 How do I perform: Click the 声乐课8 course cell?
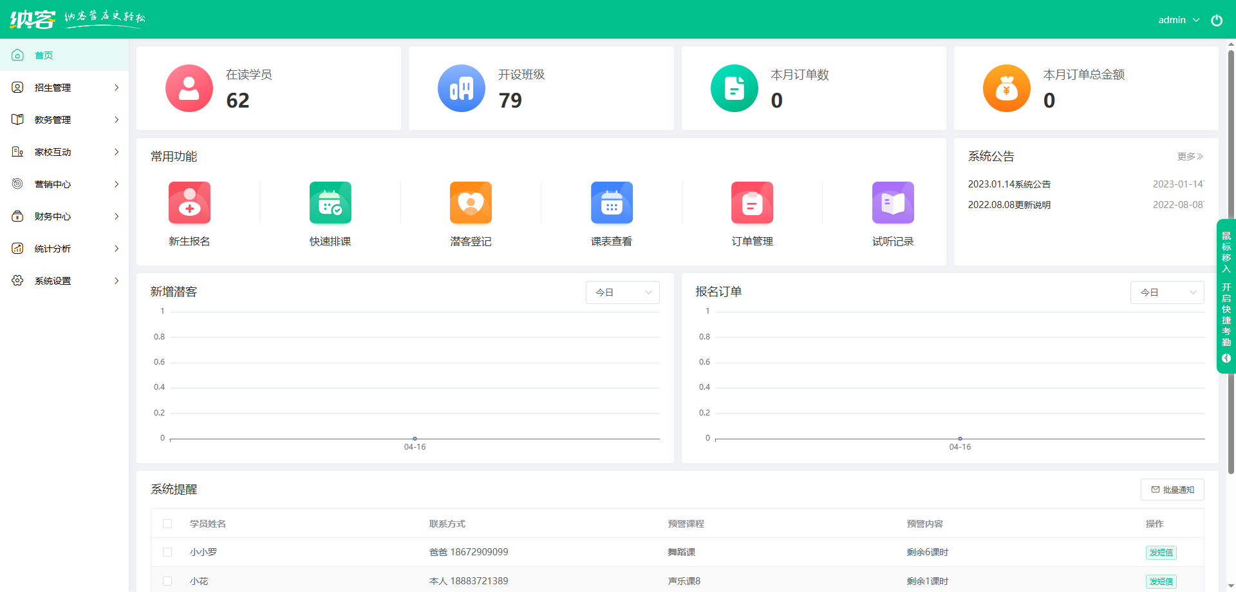point(684,581)
